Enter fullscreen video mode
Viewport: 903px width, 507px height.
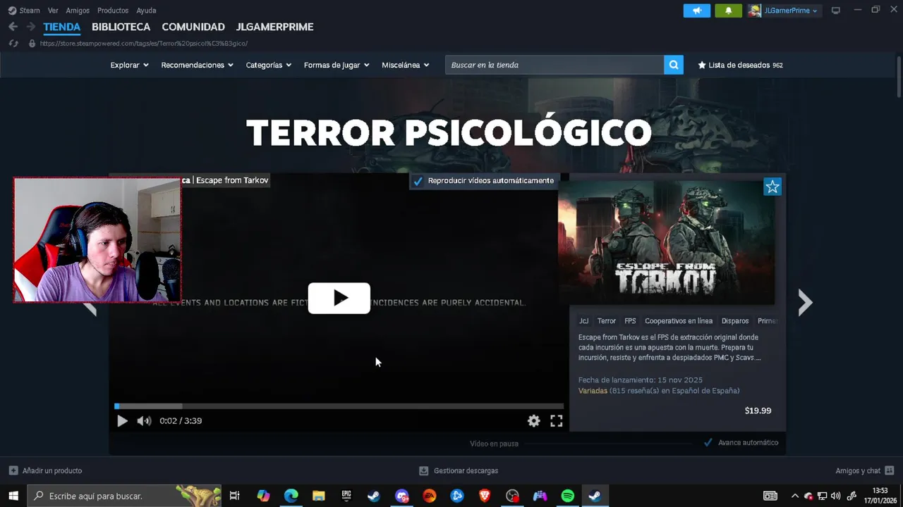(x=557, y=421)
